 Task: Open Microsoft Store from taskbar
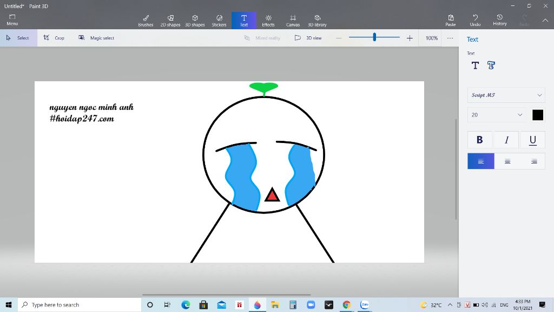click(x=203, y=304)
